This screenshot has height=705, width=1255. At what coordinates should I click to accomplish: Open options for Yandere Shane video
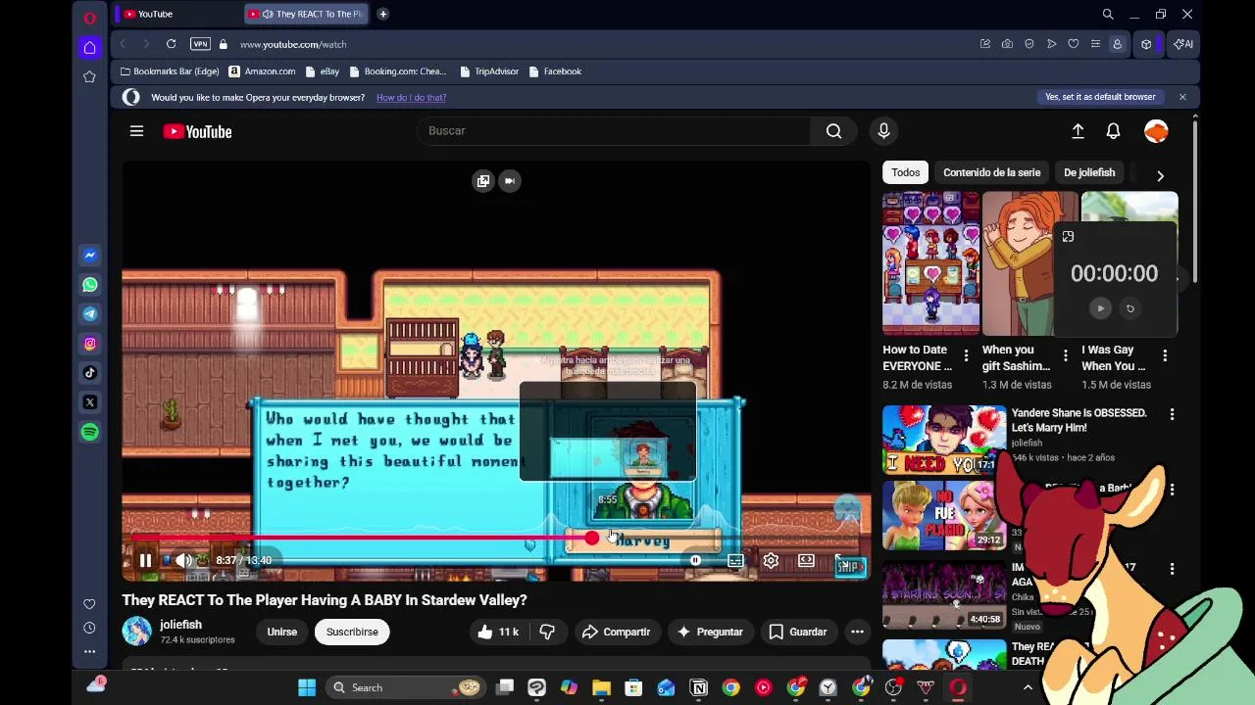point(1172,415)
